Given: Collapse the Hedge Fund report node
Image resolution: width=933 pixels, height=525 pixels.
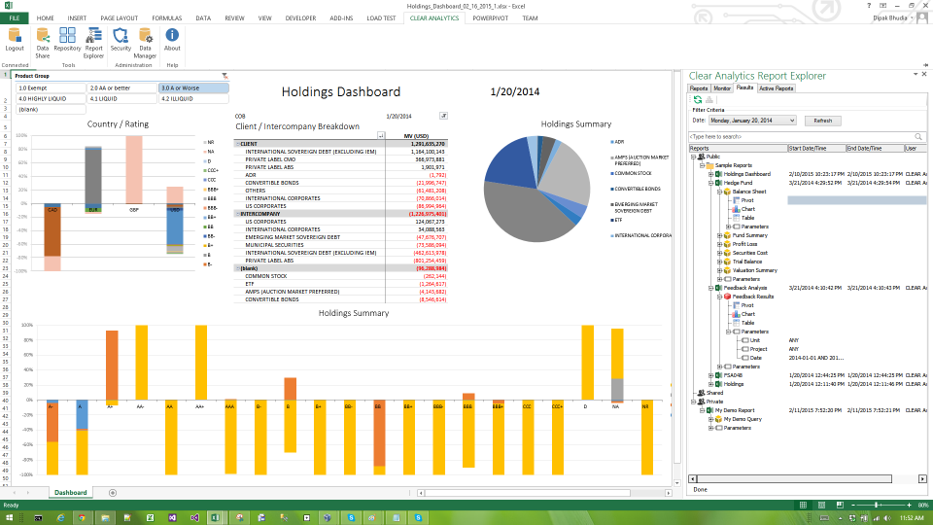Looking at the screenshot, I should 710,184.
